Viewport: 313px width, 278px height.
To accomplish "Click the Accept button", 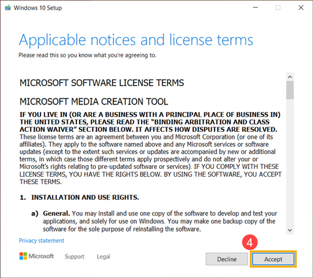I will pos(273,259).
